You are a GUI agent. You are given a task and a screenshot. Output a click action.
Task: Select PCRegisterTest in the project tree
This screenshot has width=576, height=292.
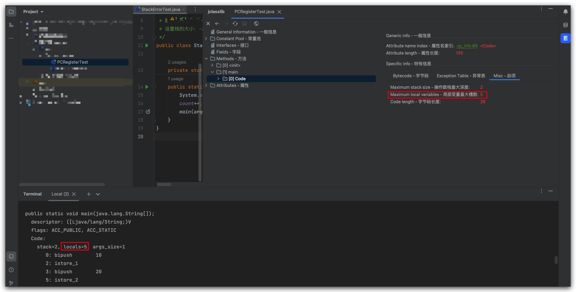[x=73, y=62]
